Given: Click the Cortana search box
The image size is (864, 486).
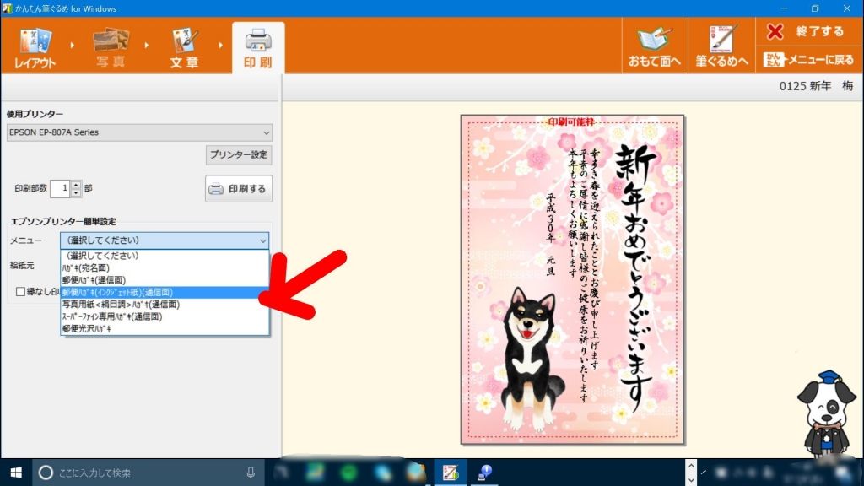Looking at the screenshot, I should coord(148,472).
